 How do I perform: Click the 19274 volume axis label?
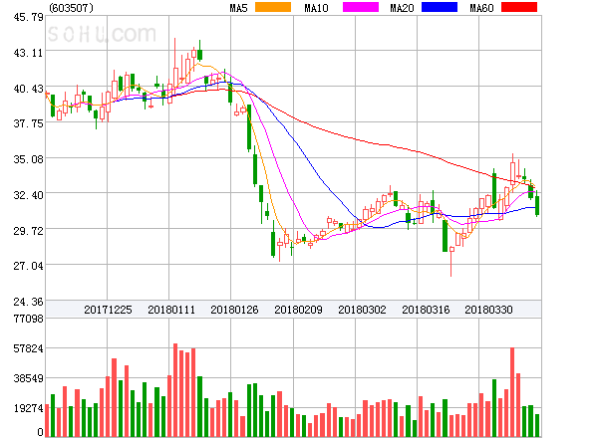tap(28, 408)
